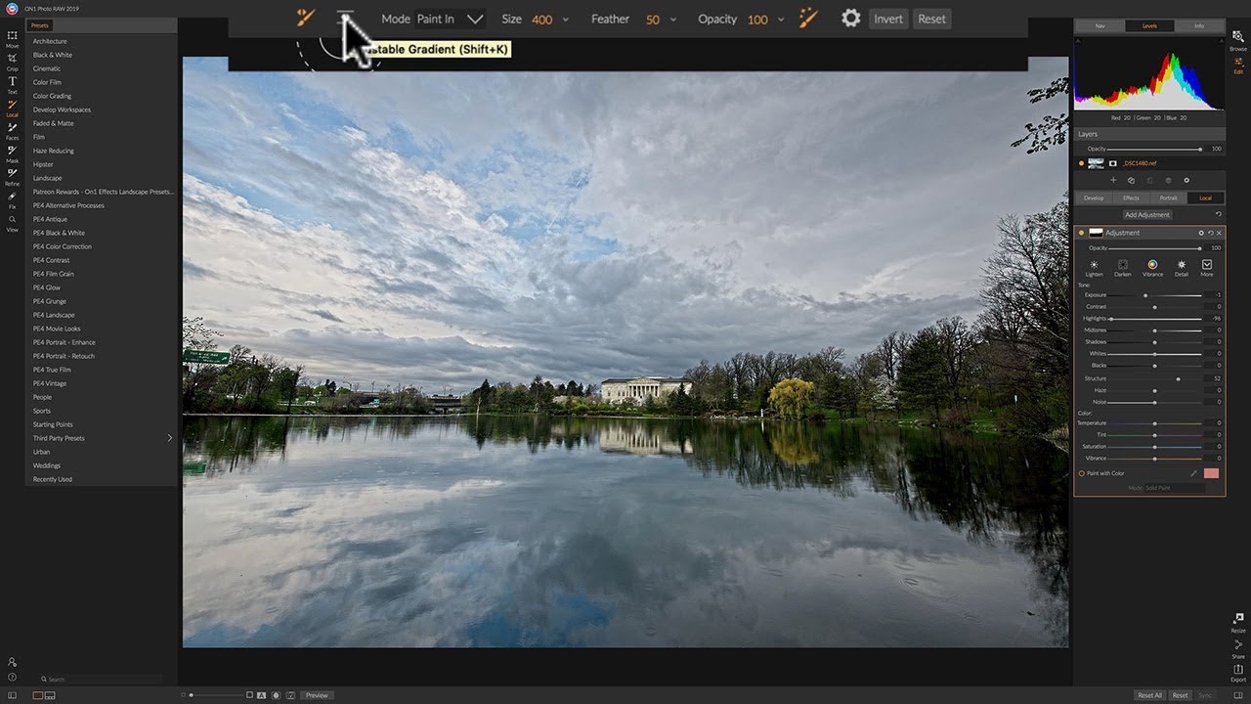Adjust the Structure slider handle
1251x704 pixels.
click(x=1178, y=378)
